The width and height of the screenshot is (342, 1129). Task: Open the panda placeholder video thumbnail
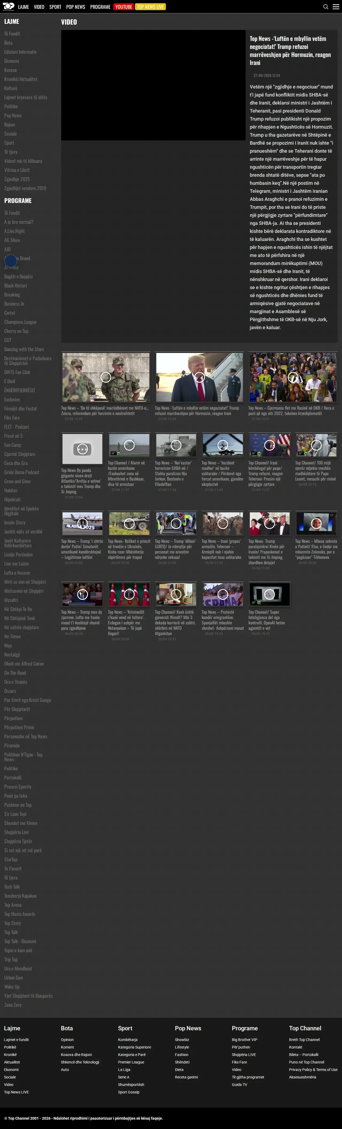[x=82, y=448]
